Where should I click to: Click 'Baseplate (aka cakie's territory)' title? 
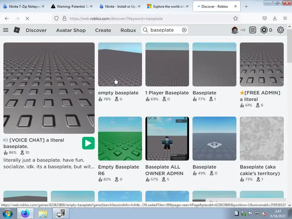click(260, 170)
